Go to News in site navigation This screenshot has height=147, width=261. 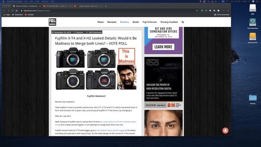(101, 22)
